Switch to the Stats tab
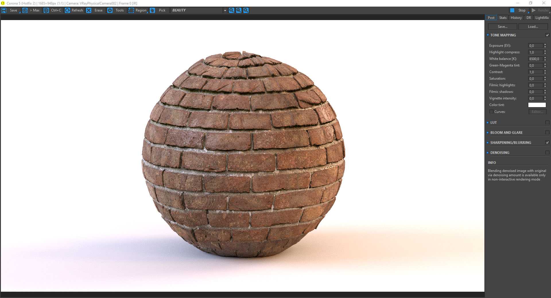 (x=503, y=18)
